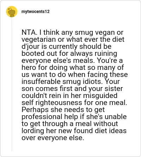Click the yellow Reddit Snoo avatar
This screenshot has width=141, height=157.
pos(12,12)
